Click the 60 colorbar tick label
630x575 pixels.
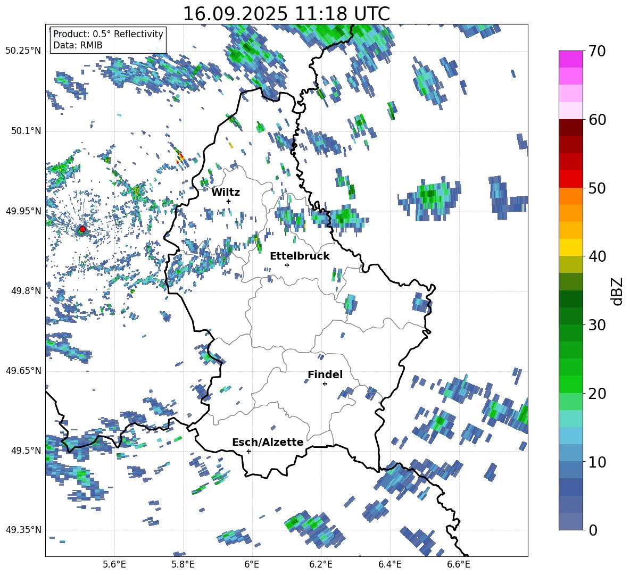(597, 120)
